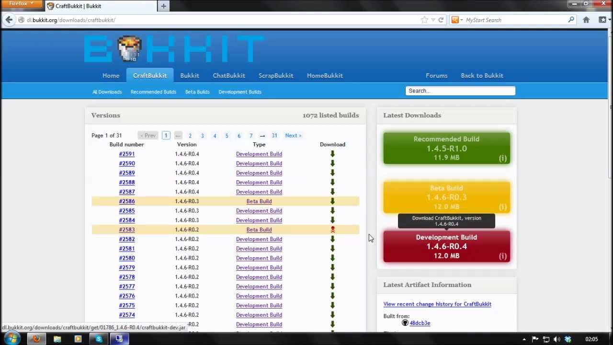Image resolution: width=613 pixels, height=345 pixels.
Task: Open the volume control in system tray
Action: 557,339
